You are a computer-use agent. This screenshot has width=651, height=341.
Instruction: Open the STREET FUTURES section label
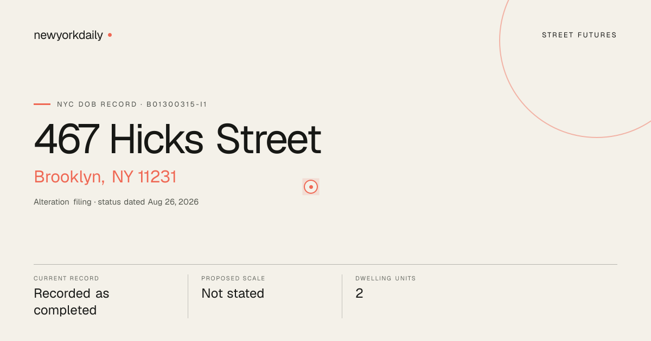pyautogui.click(x=579, y=35)
